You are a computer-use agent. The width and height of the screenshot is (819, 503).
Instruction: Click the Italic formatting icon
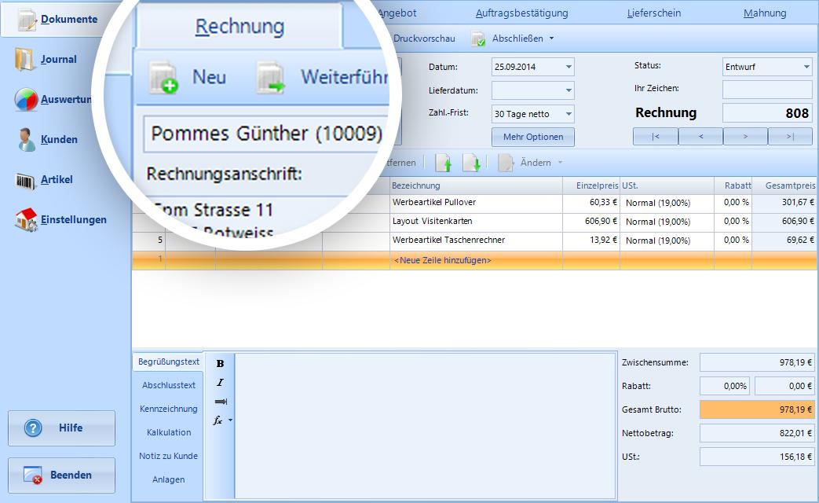[x=220, y=383]
